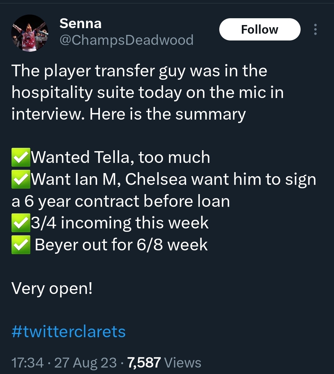View the 7,587 Views count
The image size is (334, 374).
click(x=164, y=363)
